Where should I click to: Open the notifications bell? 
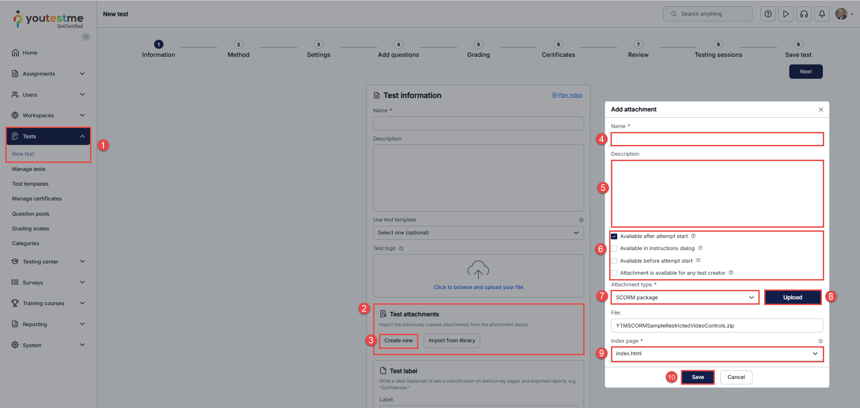click(x=822, y=14)
